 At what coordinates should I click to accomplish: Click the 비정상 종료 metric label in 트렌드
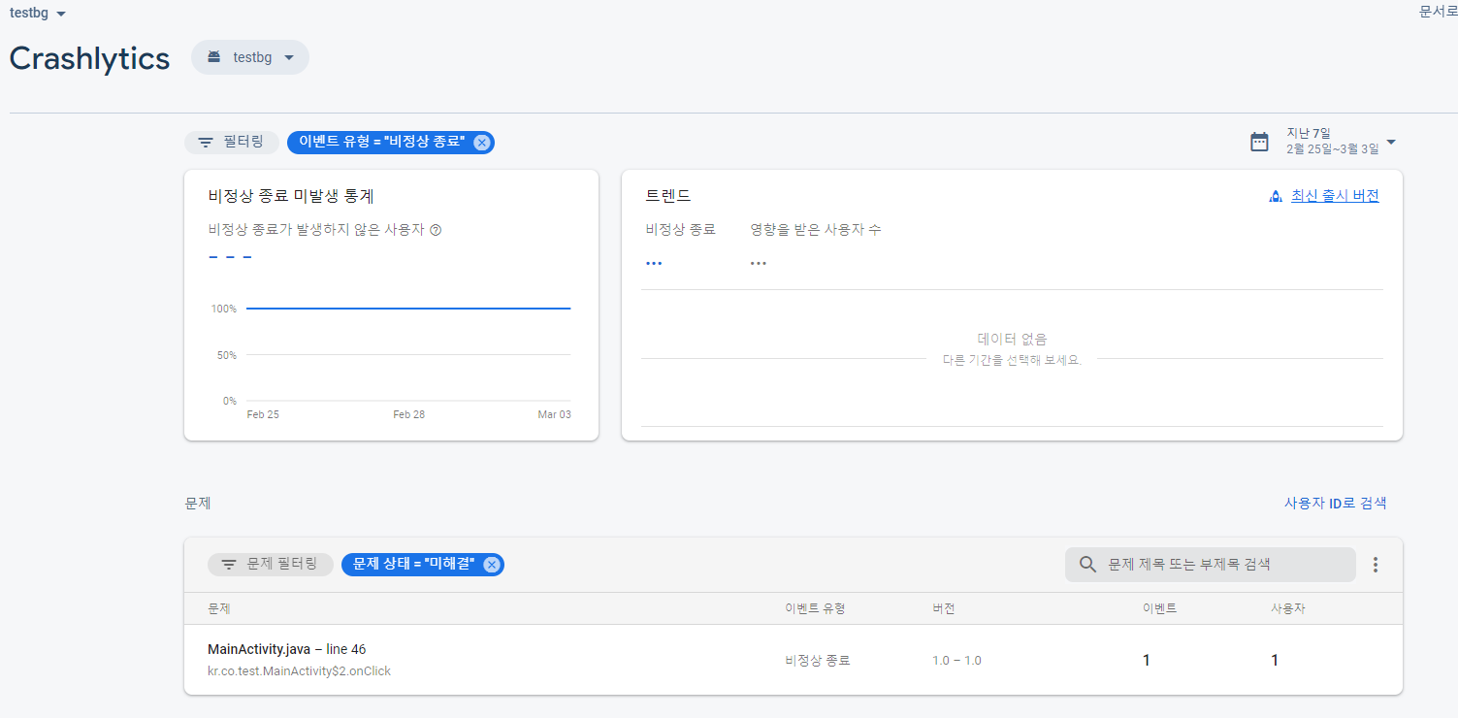coord(680,230)
